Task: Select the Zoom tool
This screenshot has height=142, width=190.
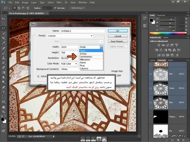Action: coord(4,112)
